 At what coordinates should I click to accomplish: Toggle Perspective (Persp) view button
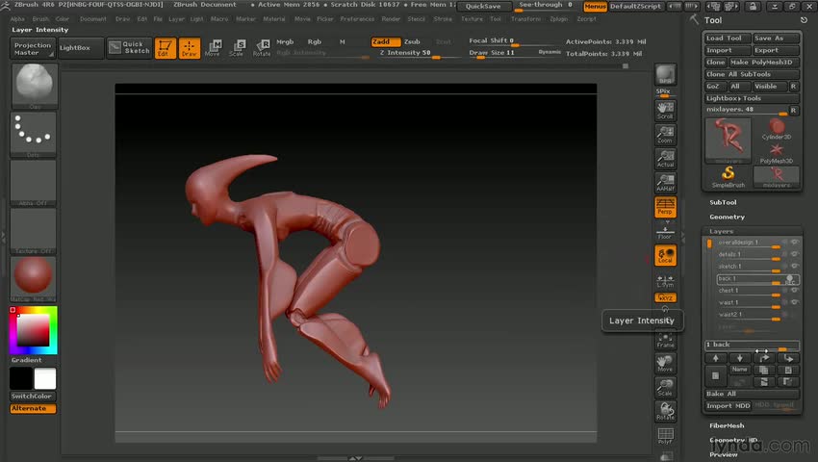(x=665, y=206)
